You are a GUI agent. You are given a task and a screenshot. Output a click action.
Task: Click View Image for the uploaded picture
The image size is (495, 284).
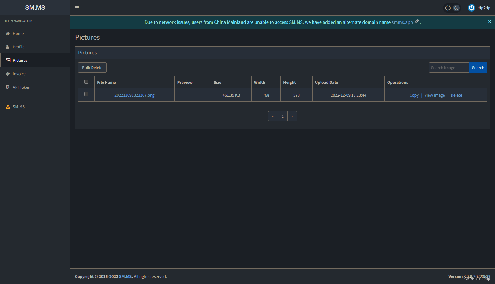coord(434,95)
